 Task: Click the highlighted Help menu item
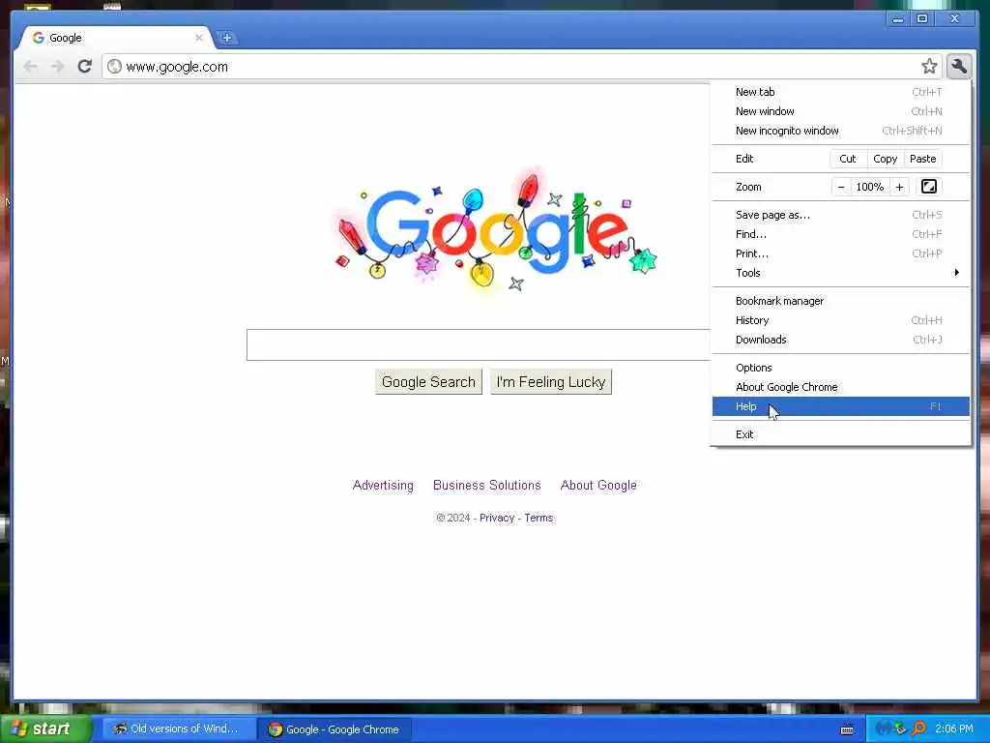(840, 406)
